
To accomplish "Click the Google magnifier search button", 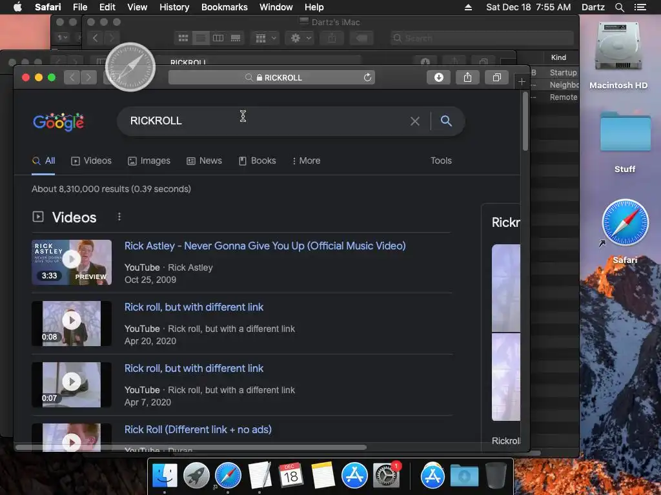I will (x=447, y=121).
